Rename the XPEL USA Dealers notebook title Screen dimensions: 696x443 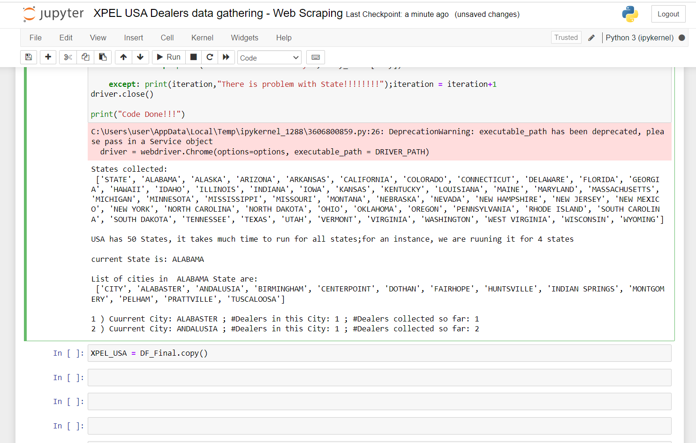point(218,13)
